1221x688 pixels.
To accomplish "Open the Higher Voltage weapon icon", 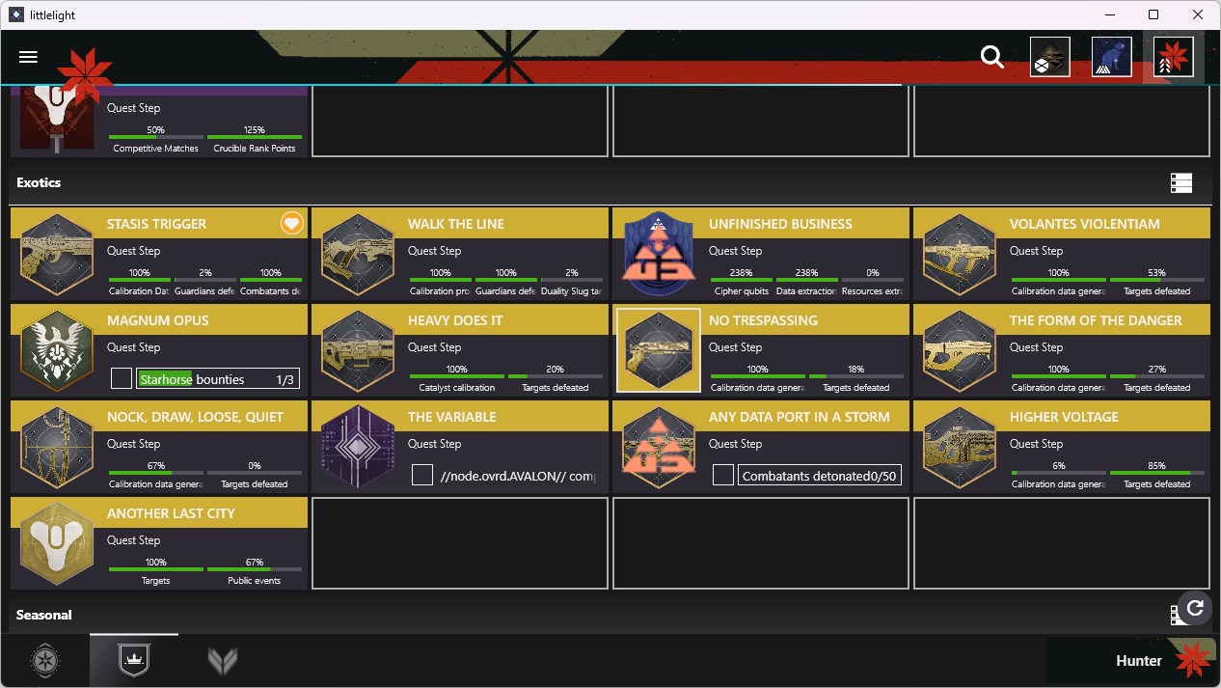I will pyautogui.click(x=960, y=448).
